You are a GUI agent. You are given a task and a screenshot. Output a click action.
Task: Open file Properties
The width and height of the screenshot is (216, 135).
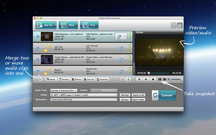103,79
